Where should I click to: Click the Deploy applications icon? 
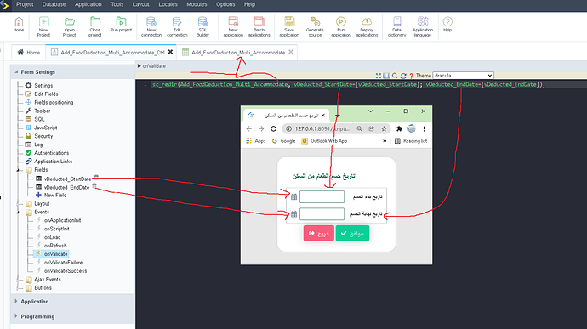click(x=367, y=26)
